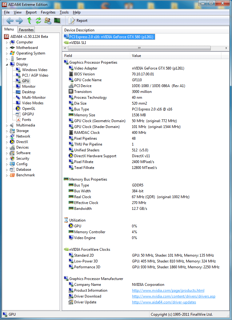The width and height of the screenshot is (232, 320).
Task: Click the Utilization hourglass icon
Action: pos(66,220)
